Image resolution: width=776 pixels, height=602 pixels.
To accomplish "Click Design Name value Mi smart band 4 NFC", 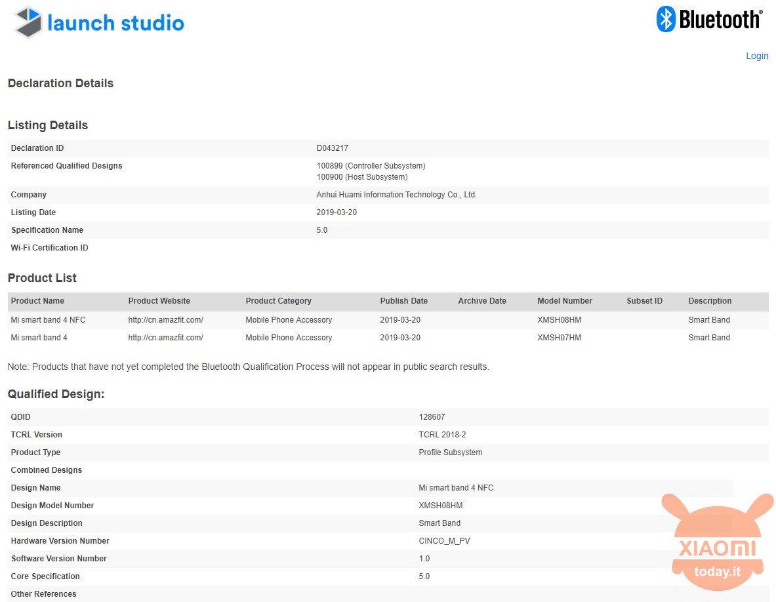I will coord(456,488).
